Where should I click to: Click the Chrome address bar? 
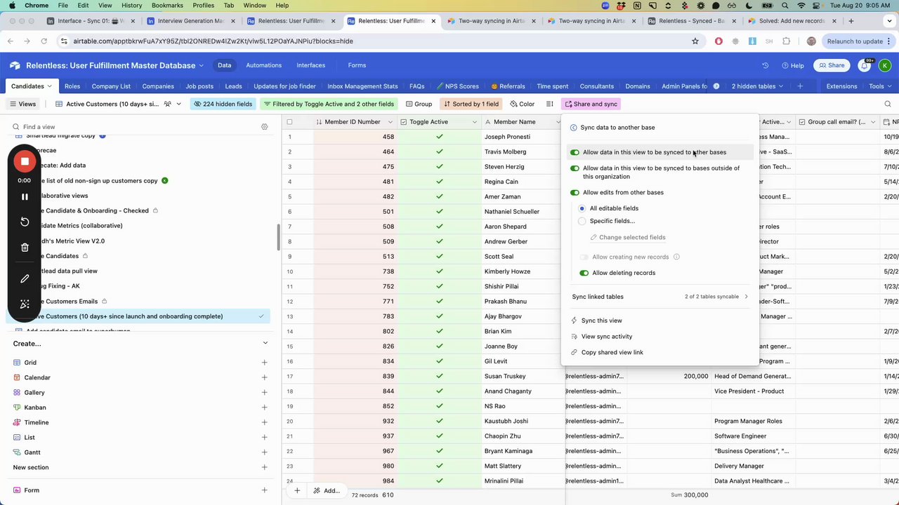point(379,41)
